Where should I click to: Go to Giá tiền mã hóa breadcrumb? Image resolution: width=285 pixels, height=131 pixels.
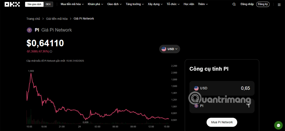coord(57,19)
